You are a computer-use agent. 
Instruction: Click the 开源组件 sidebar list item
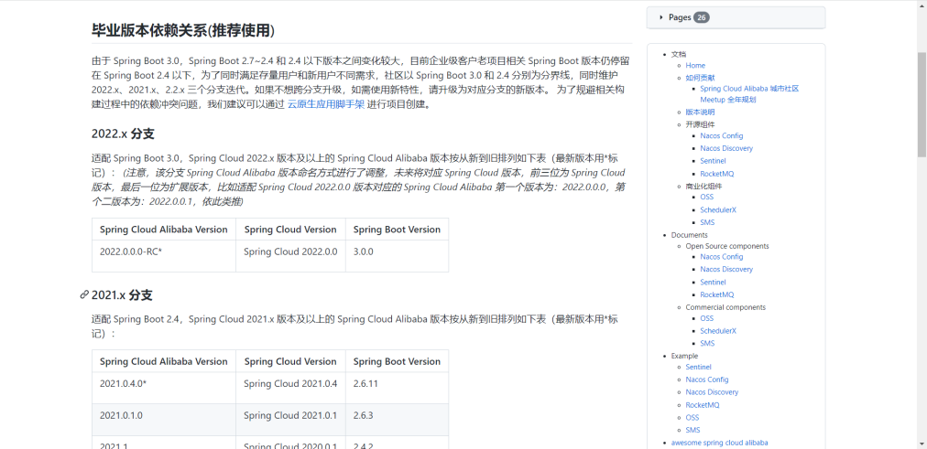700,124
